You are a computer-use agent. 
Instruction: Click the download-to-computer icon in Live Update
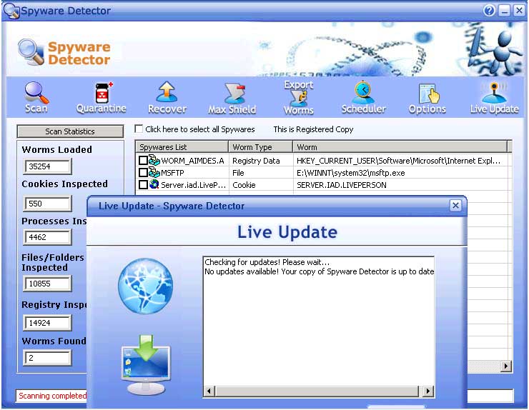(x=146, y=365)
